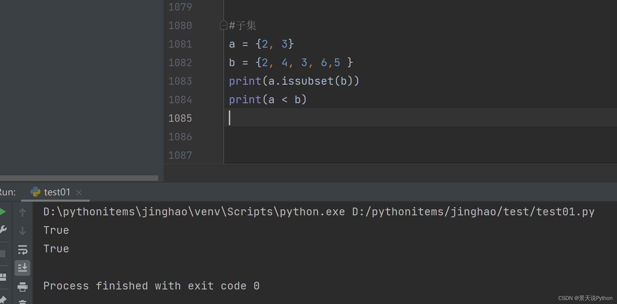Screen dimensions: 617x304
Task: Click the horizontal scrollbar of left panel
Action: [x=79, y=178]
